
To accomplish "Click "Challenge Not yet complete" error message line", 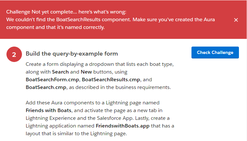I will pos(66,12).
